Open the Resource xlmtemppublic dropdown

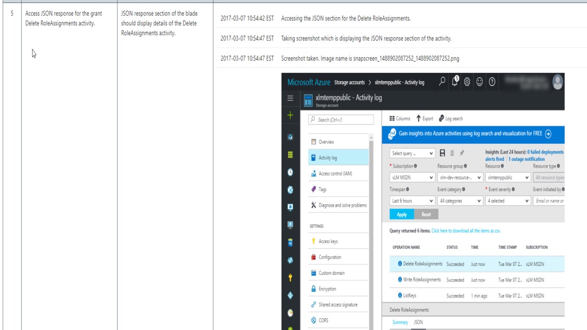[508, 177]
